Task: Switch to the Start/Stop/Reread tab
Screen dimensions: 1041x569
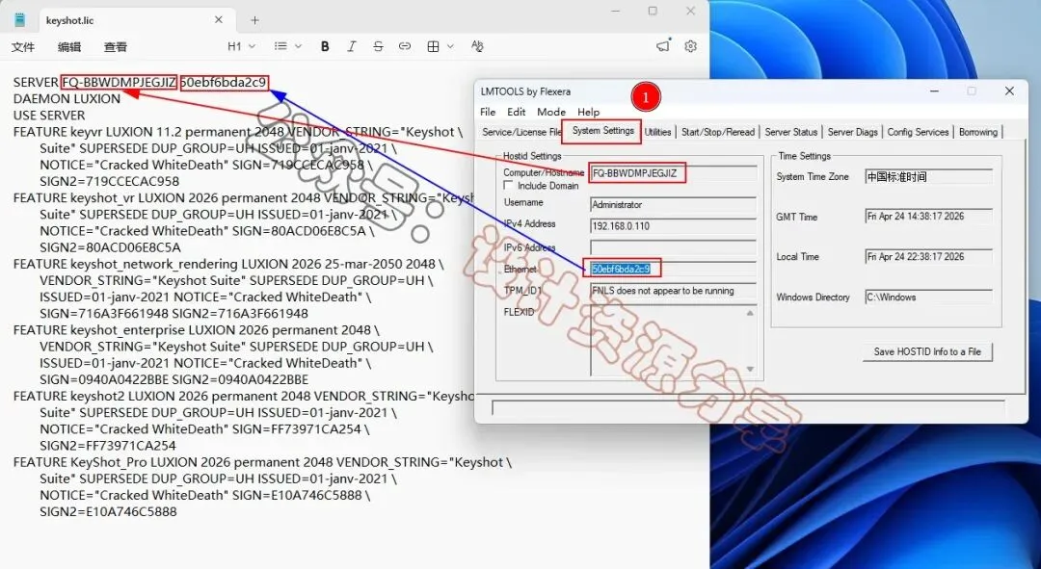Action: point(718,132)
